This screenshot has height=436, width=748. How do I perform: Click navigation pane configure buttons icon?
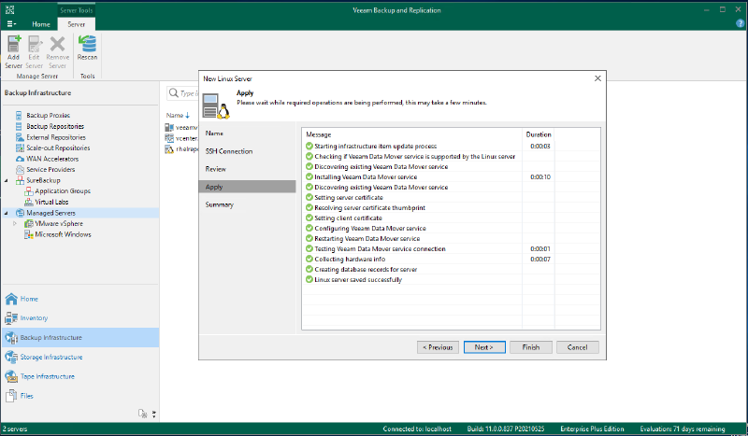[143, 414]
